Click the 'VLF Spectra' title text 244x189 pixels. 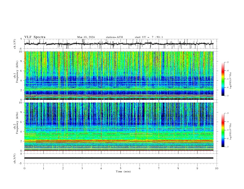click(35, 37)
